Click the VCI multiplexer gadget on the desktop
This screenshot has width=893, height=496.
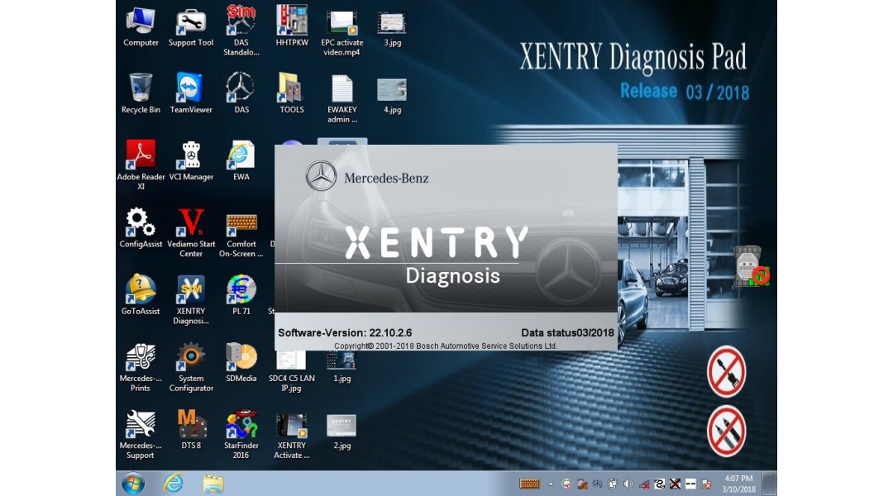751,266
